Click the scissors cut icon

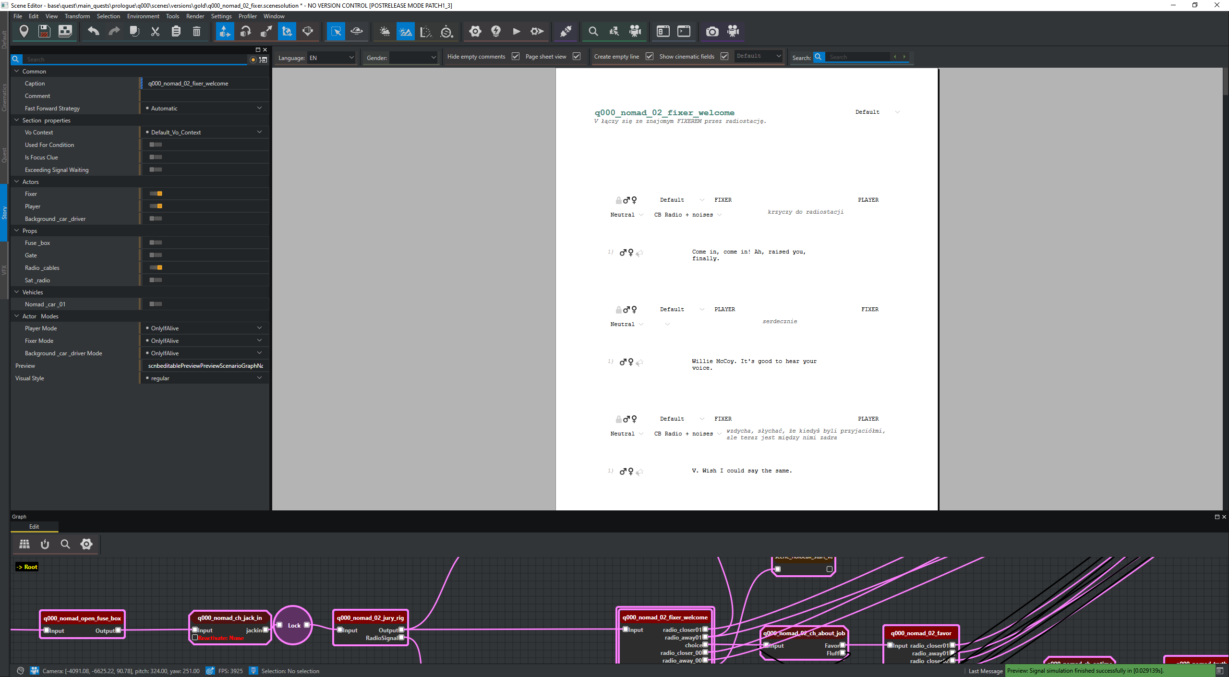[155, 32]
